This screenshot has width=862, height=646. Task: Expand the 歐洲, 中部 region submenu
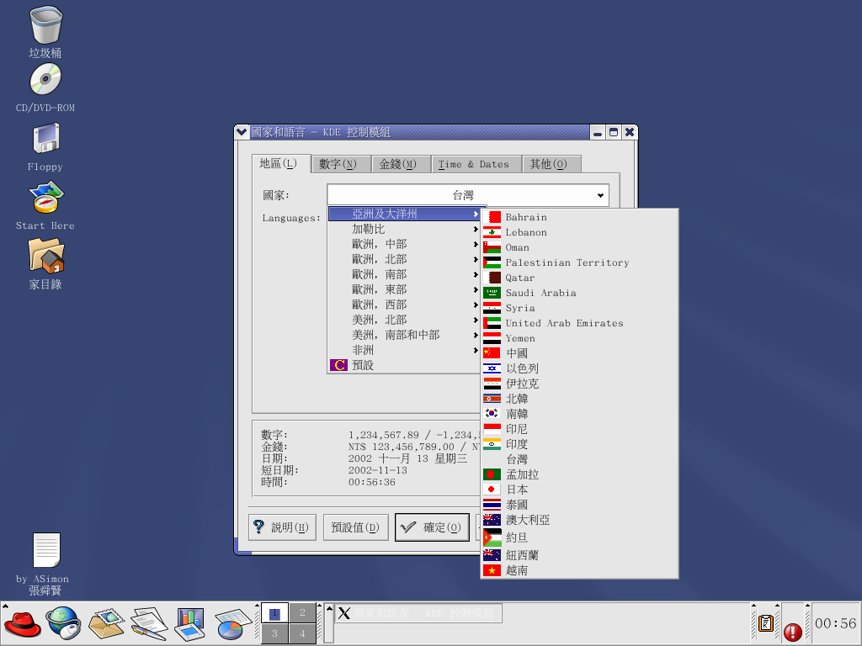click(404, 244)
